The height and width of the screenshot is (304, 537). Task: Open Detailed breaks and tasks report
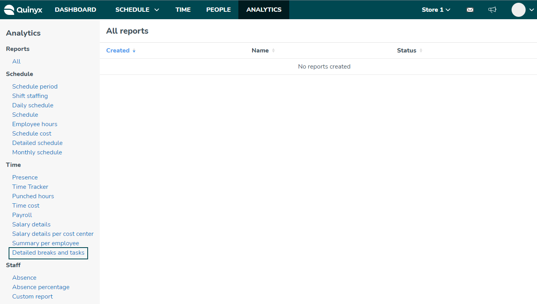[49, 253]
